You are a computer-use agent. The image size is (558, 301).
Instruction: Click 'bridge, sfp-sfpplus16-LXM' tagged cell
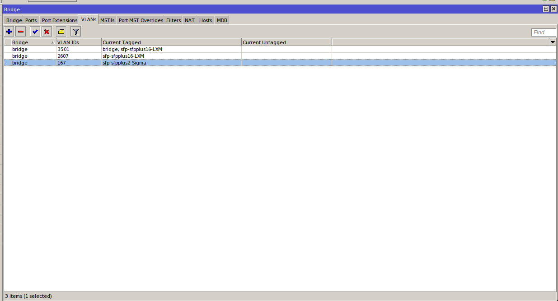(171, 49)
